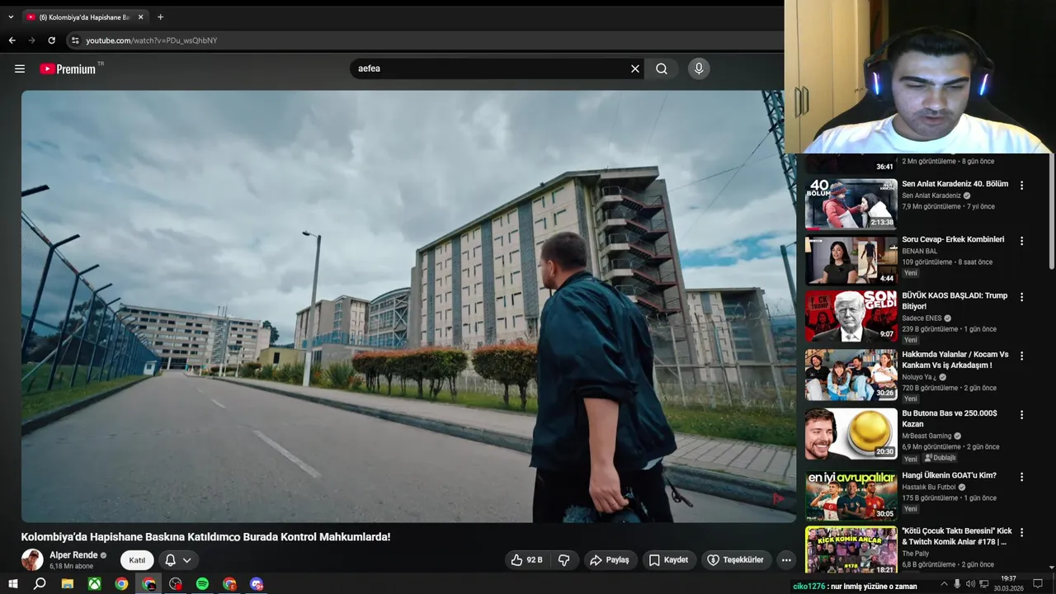The height and width of the screenshot is (594, 1056).
Task: Open the YouTube guide hamburger menu
Action: point(20,68)
